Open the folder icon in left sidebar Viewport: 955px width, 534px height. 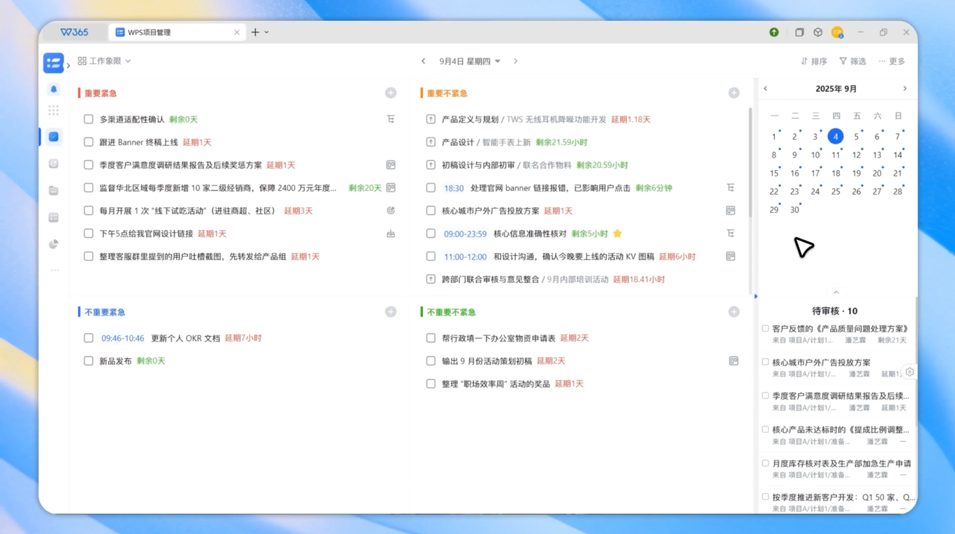54,190
